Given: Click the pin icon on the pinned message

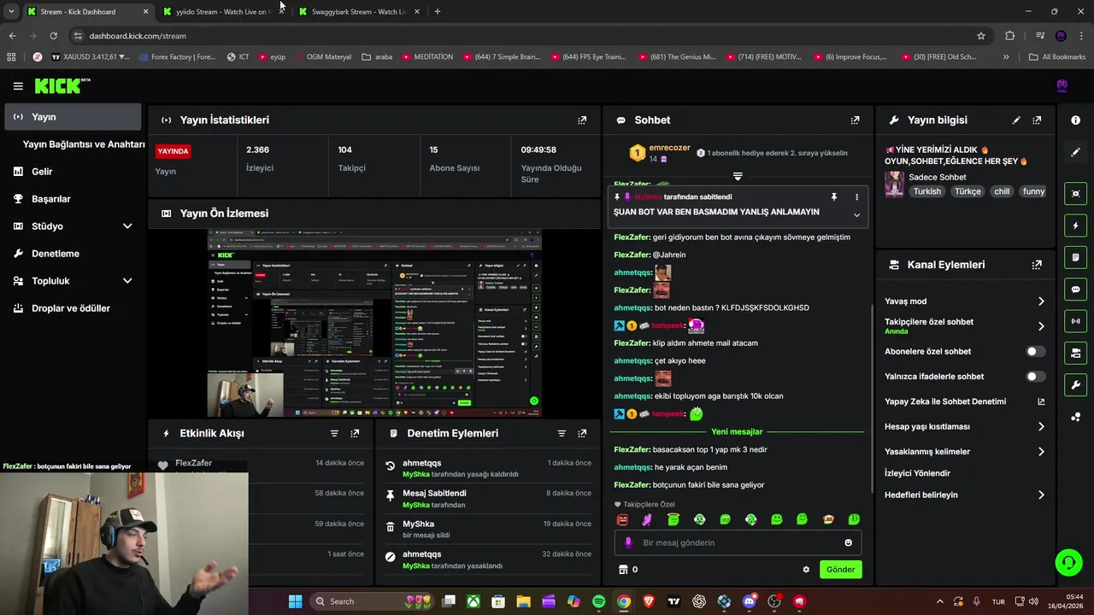Looking at the screenshot, I should pos(834,196).
